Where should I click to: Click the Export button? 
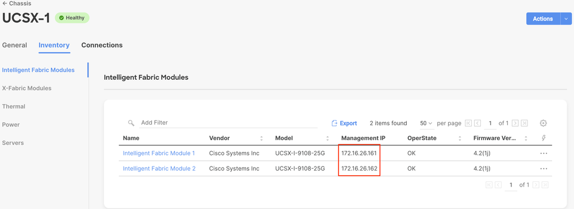pyautogui.click(x=344, y=123)
